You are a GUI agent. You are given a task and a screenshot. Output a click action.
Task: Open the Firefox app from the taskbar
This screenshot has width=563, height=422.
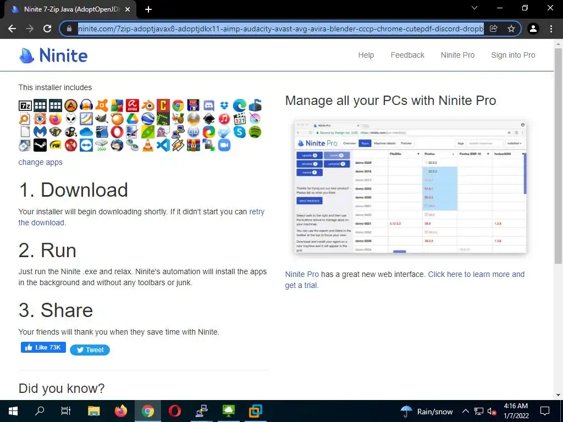(x=120, y=411)
